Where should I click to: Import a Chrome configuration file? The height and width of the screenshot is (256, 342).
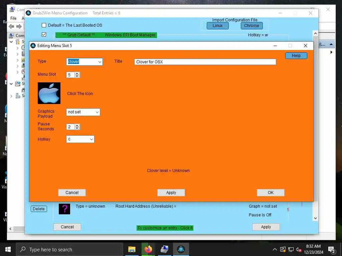[251, 26]
